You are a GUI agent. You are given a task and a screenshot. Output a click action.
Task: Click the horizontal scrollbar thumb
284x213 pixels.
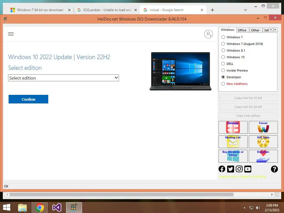[121, 194]
